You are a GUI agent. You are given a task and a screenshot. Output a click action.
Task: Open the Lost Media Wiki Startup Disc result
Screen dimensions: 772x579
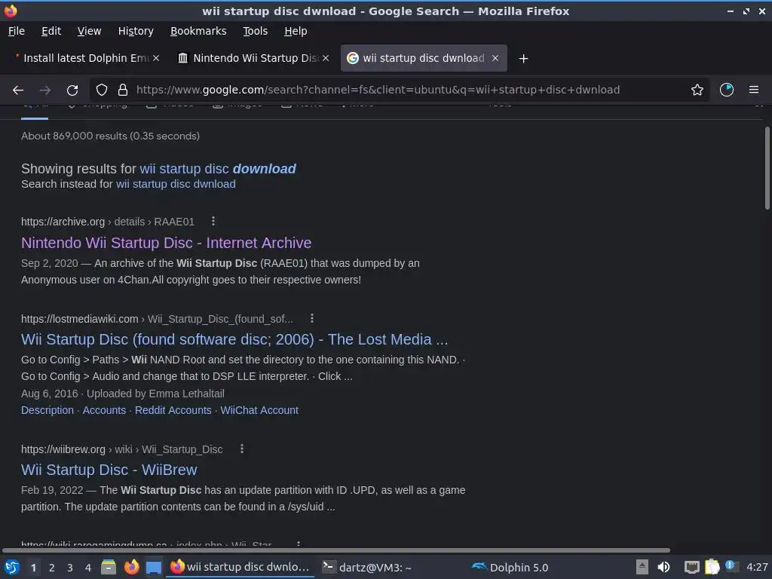click(234, 339)
